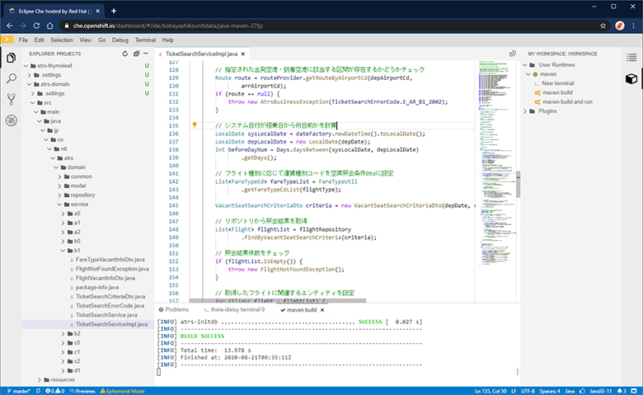Click Ephemeral Mode warning in status bar
643x395 pixels.
tap(122, 391)
